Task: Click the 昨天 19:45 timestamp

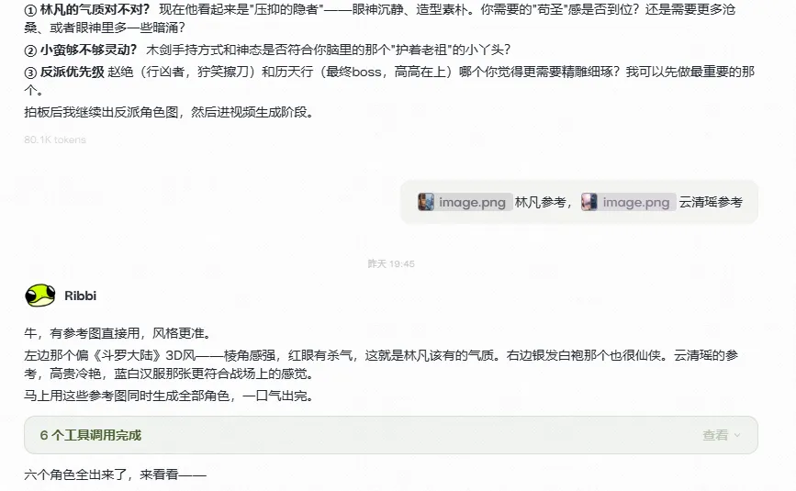Action: (x=391, y=263)
